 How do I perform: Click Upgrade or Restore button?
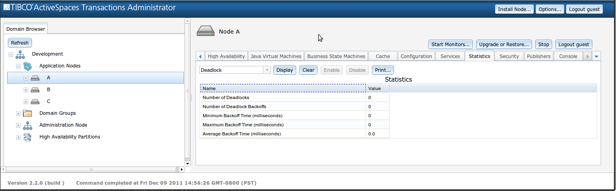504,44
